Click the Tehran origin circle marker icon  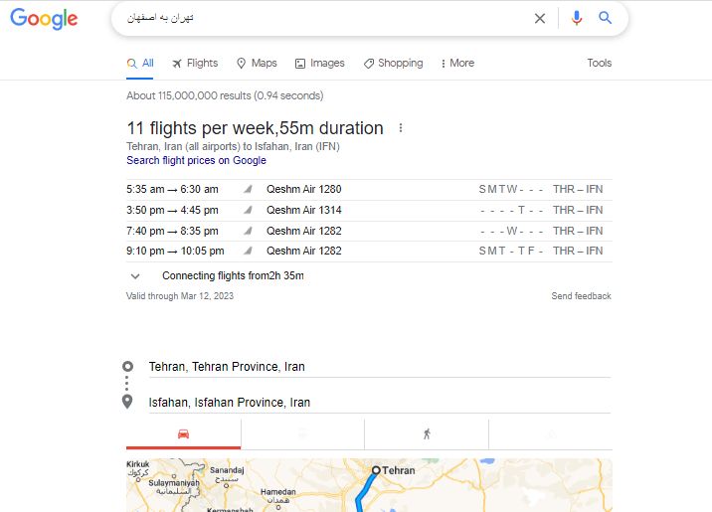pos(127,366)
